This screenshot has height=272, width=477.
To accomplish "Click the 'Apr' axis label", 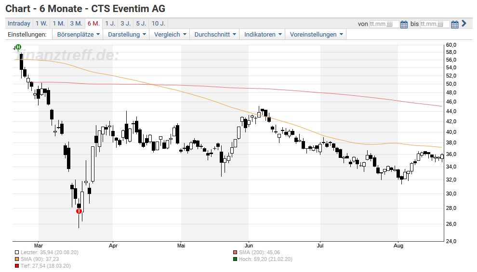I will click(x=113, y=246).
